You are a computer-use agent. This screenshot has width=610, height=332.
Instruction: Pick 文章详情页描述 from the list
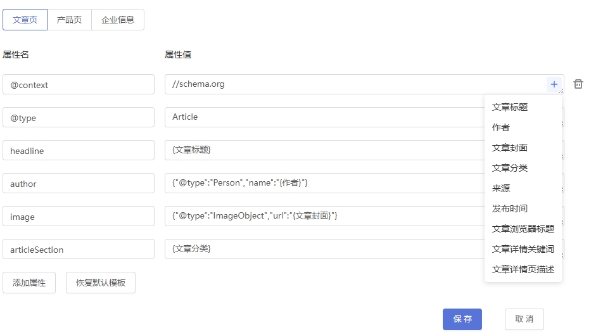click(523, 269)
